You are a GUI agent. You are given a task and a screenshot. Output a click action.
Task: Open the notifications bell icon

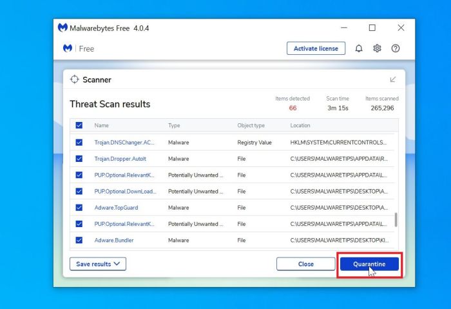(359, 48)
